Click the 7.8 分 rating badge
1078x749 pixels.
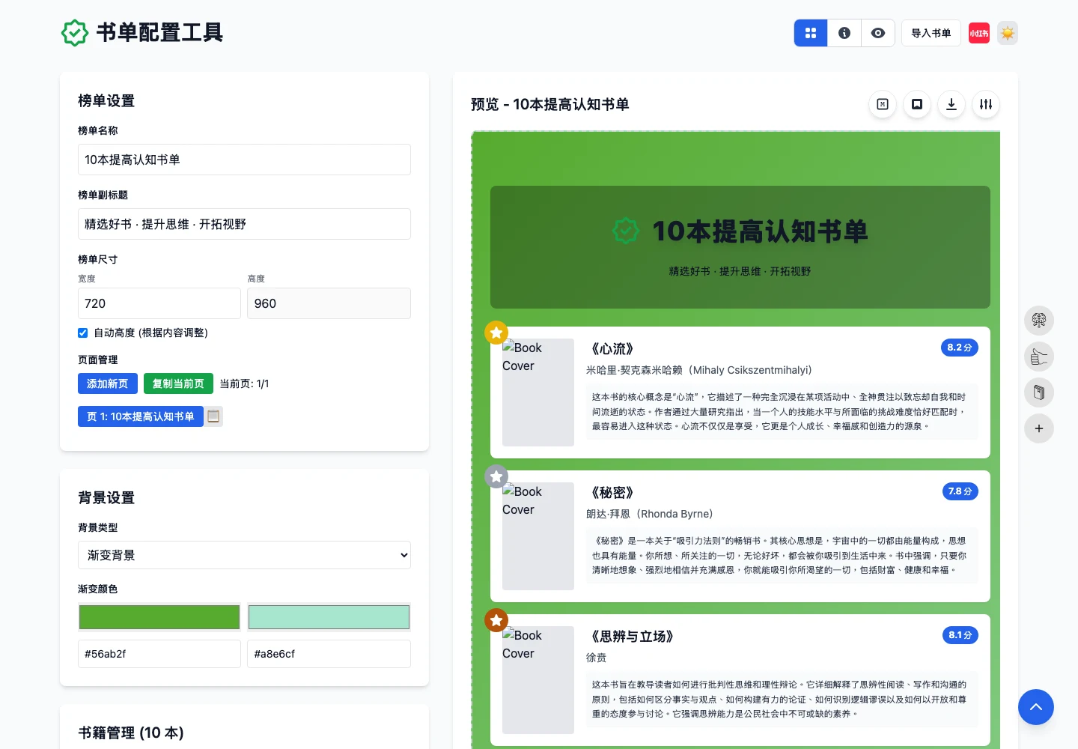click(960, 491)
